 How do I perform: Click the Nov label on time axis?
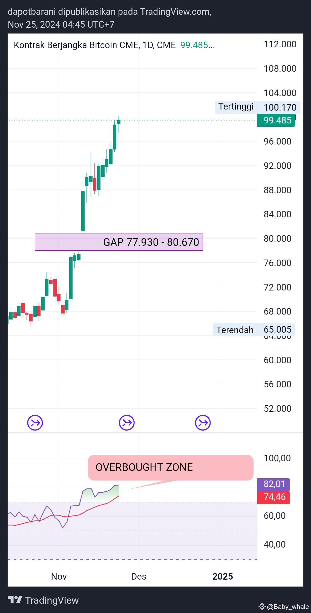coord(59,576)
